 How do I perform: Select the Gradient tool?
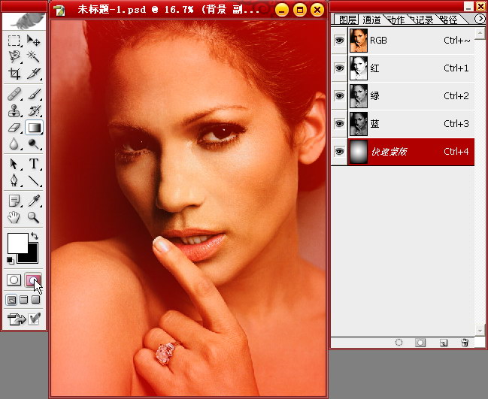[34, 128]
